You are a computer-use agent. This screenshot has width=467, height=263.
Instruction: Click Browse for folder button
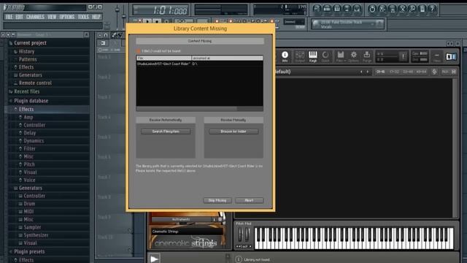coord(233,131)
